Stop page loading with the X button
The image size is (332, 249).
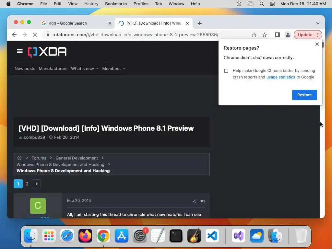35,35
